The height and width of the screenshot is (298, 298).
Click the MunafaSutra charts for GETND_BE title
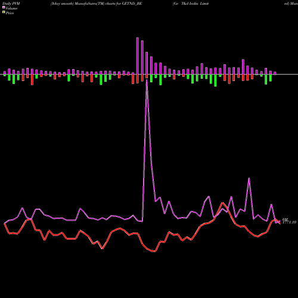[97, 4]
